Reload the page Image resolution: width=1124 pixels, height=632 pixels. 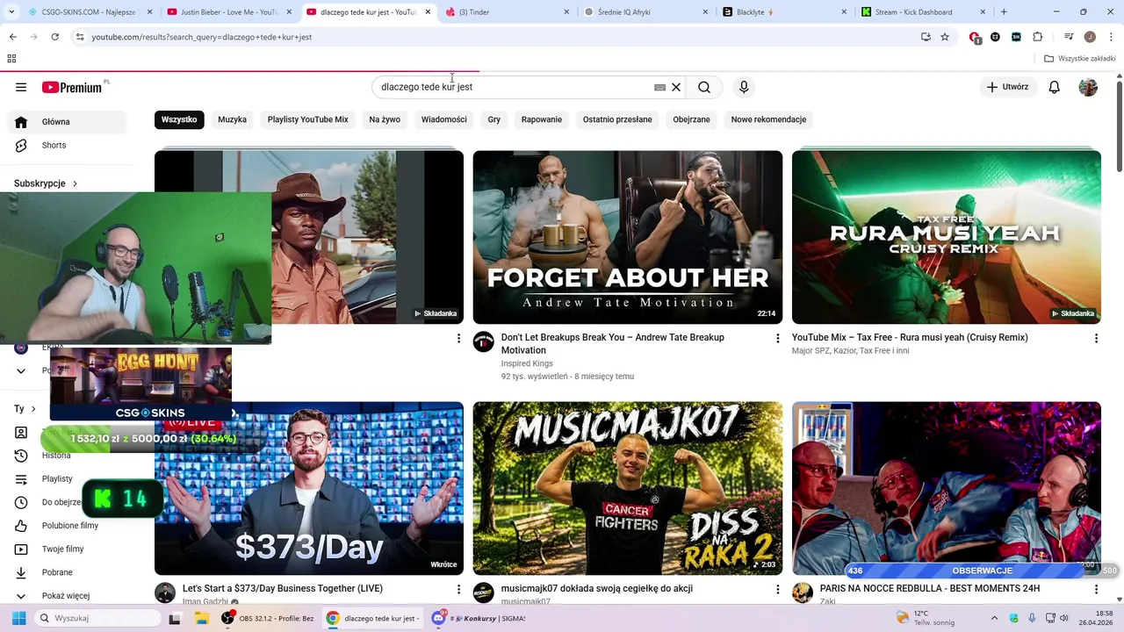(x=54, y=37)
